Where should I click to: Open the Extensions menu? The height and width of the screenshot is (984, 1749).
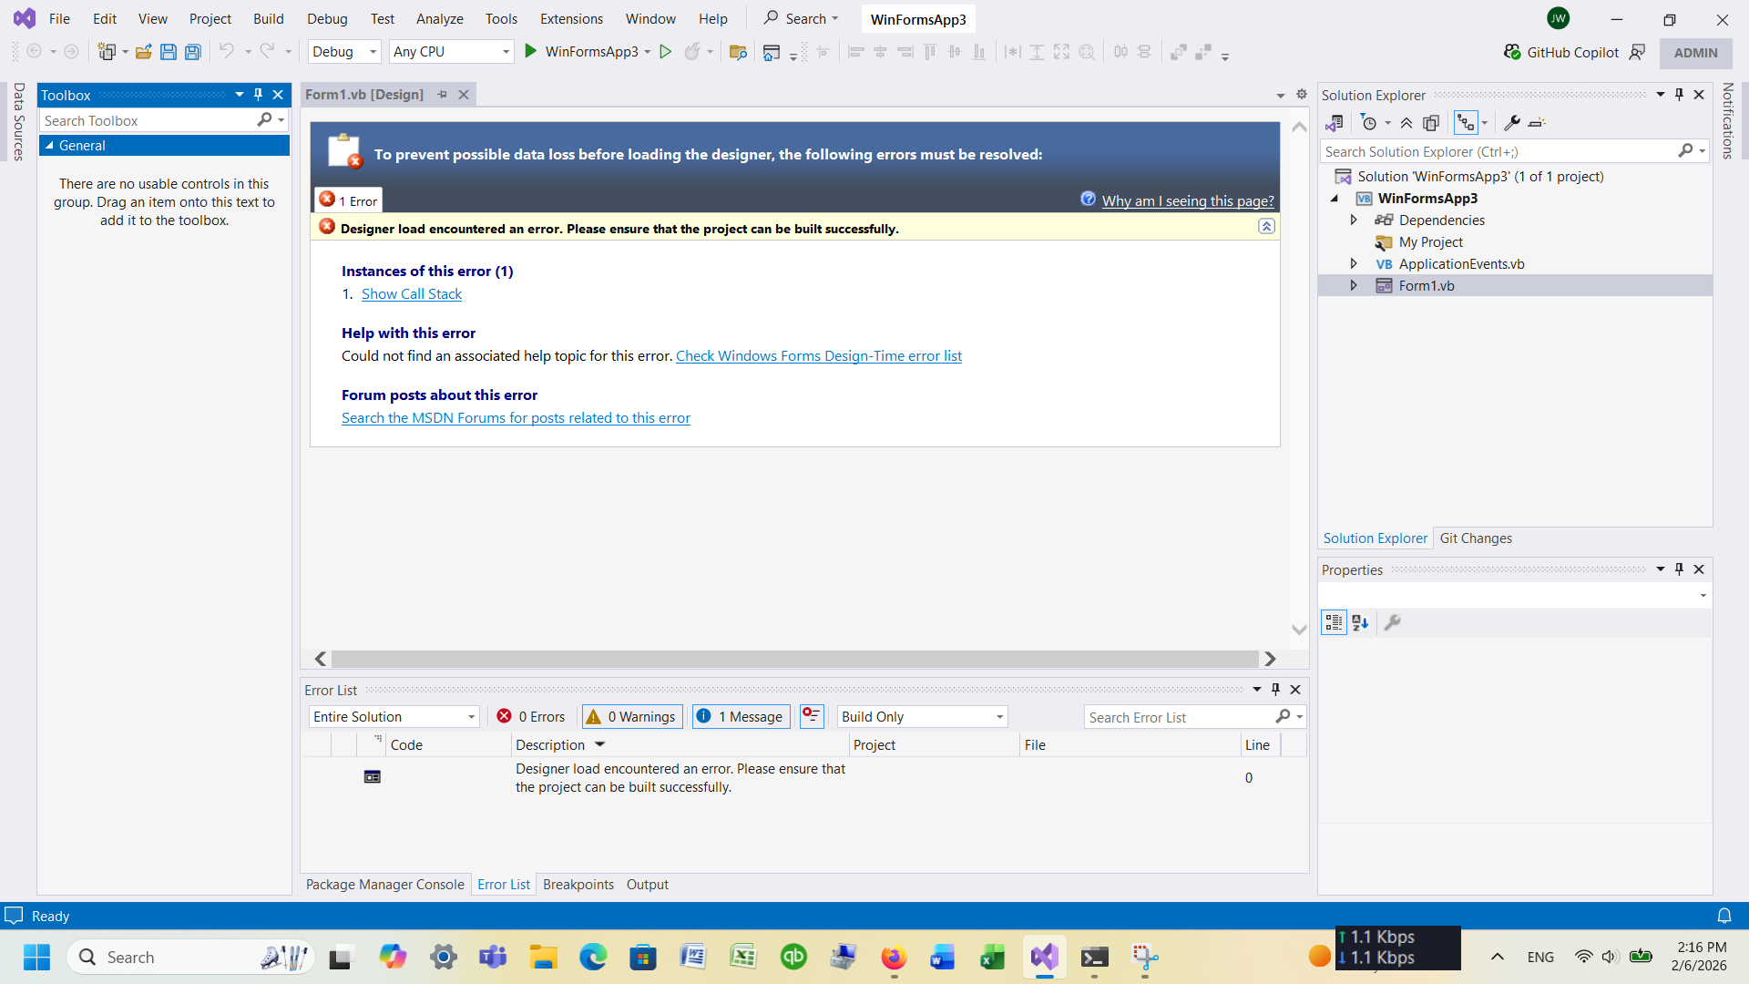point(571,18)
